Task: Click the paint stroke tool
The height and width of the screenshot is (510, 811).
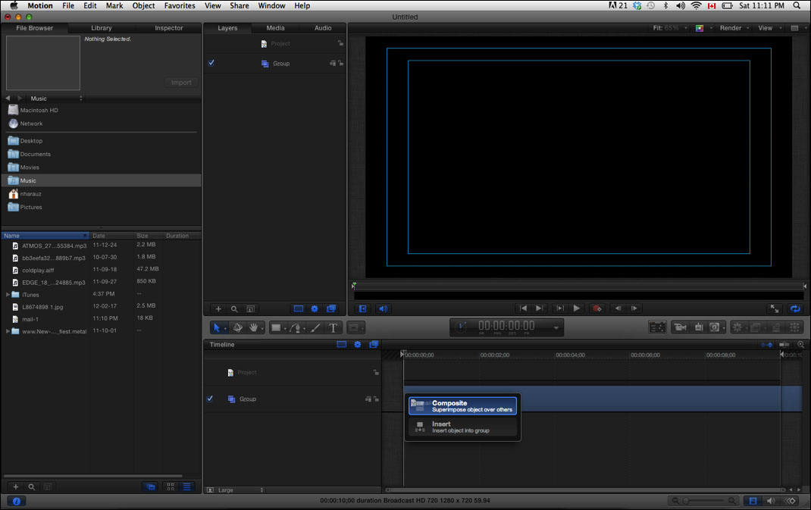Action: pos(315,327)
